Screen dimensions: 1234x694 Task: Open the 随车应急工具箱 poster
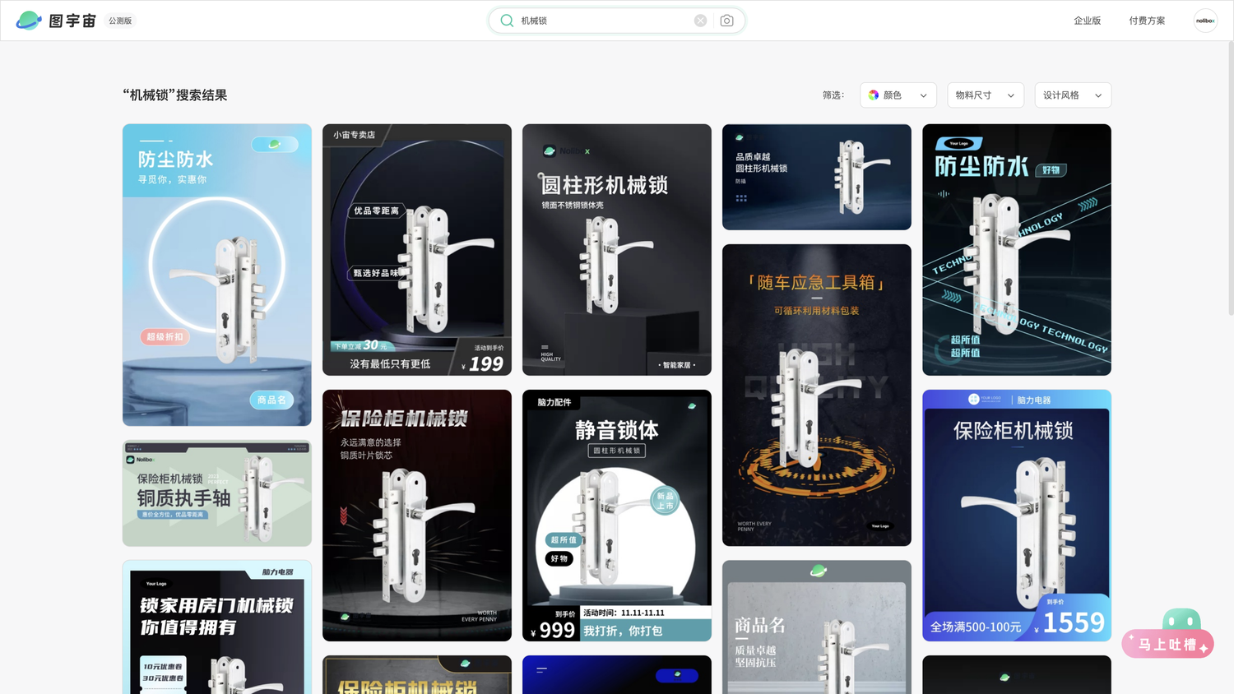click(x=817, y=395)
